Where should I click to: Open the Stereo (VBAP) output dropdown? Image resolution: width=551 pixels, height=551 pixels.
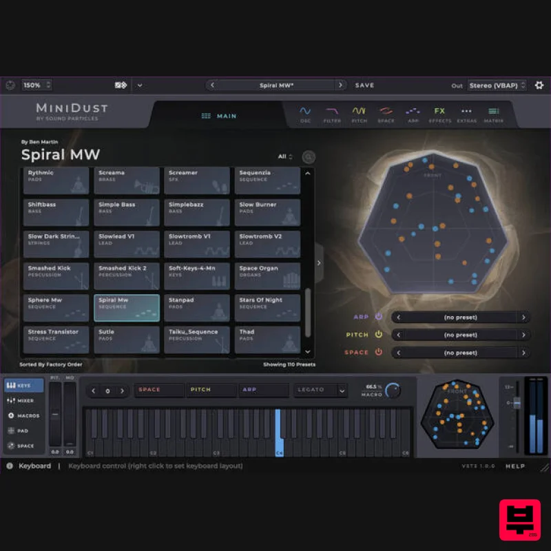coord(495,85)
